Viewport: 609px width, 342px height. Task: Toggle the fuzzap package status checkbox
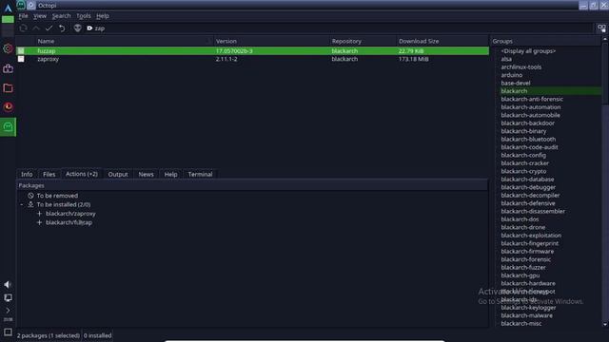[x=21, y=50]
